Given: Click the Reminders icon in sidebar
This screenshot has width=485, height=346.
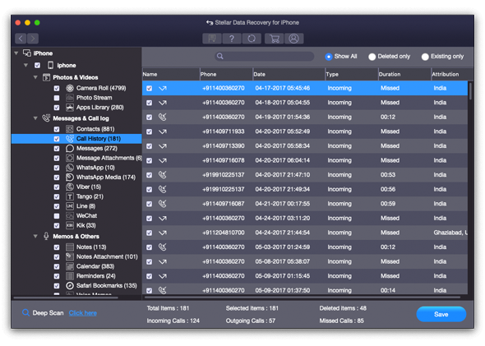Looking at the screenshot, I should coord(70,276).
